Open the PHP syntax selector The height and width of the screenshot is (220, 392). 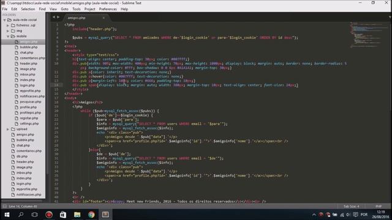[x=379, y=207]
